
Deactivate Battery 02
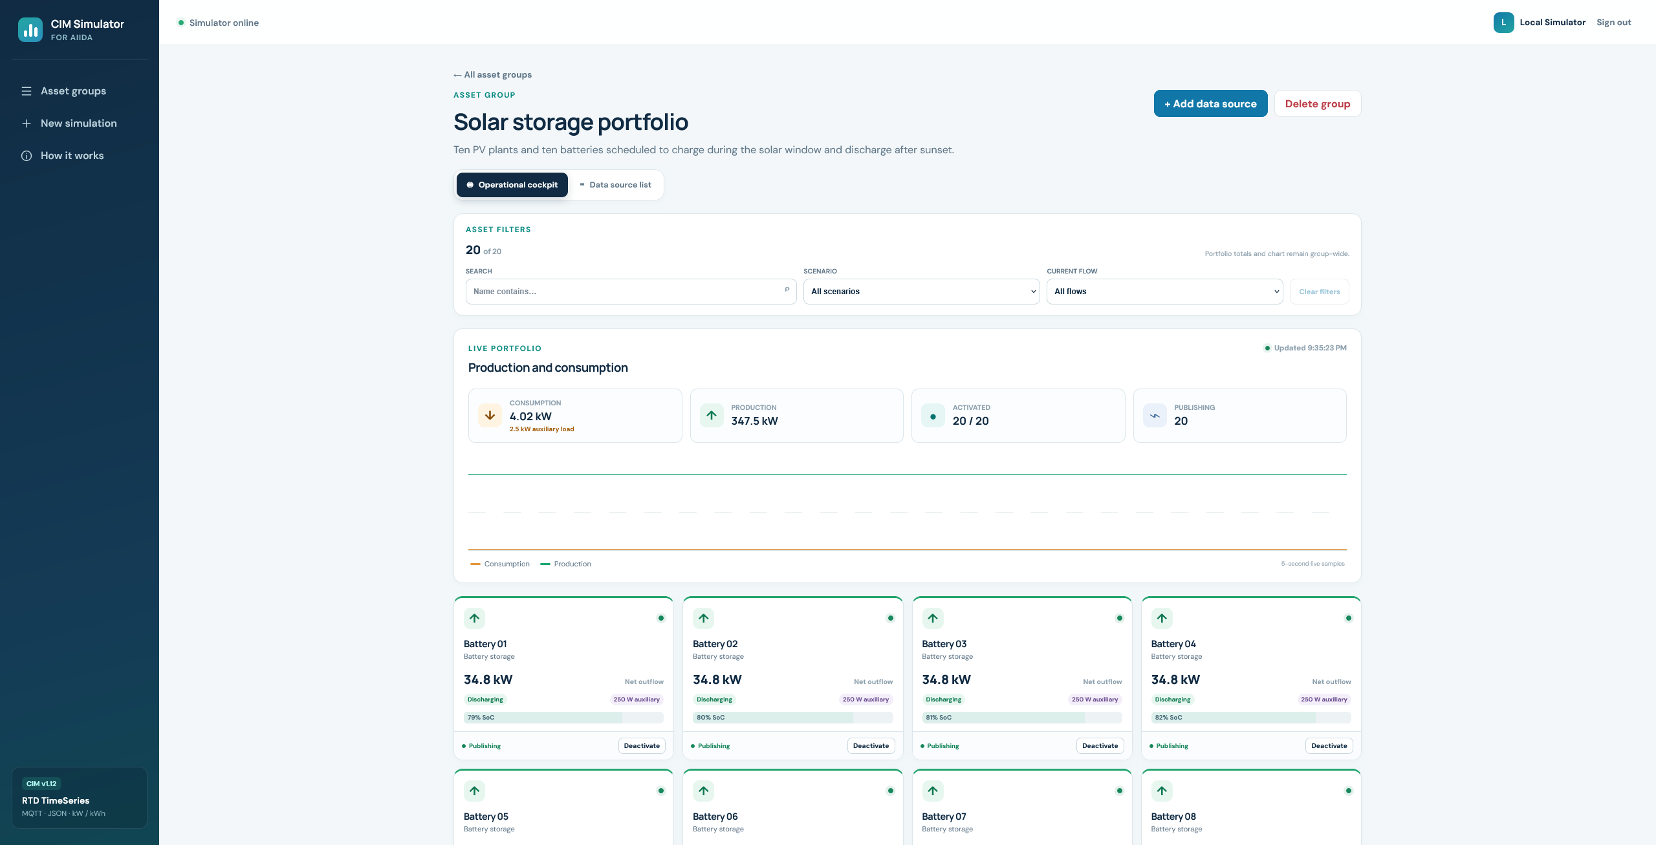click(871, 746)
